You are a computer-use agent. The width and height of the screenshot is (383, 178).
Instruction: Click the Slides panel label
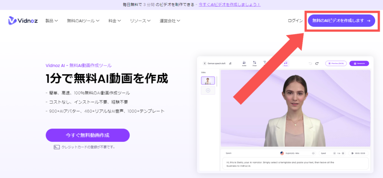[203, 73]
